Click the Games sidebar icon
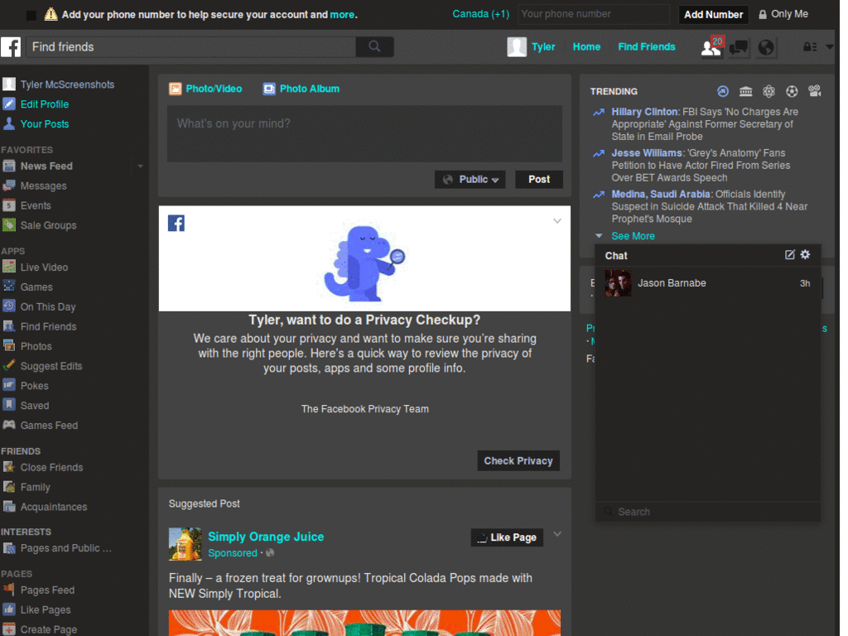The height and width of the screenshot is (636, 848). tap(9, 287)
